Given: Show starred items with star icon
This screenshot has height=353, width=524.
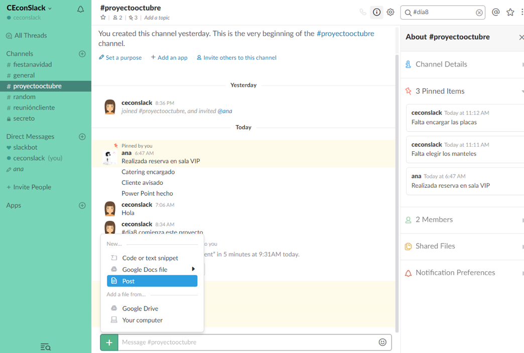Looking at the screenshot, I should coord(510,13).
